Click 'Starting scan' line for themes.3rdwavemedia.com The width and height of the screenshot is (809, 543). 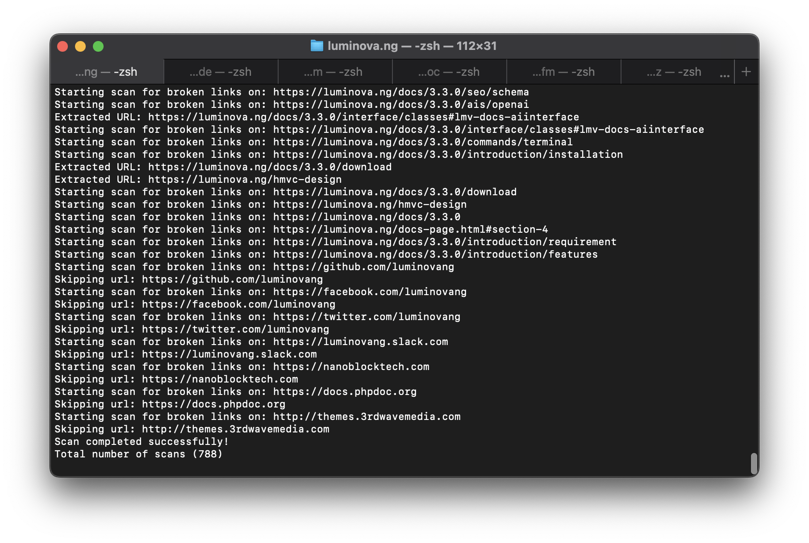(258, 417)
